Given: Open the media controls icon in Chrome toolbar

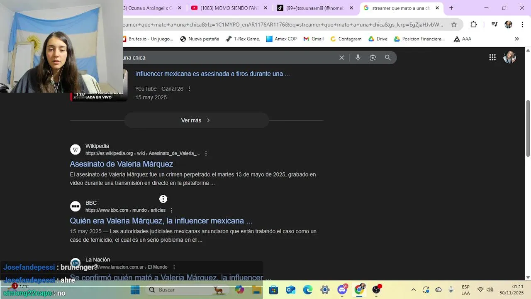Looking at the screenshot, I should [x=494, y=25].
